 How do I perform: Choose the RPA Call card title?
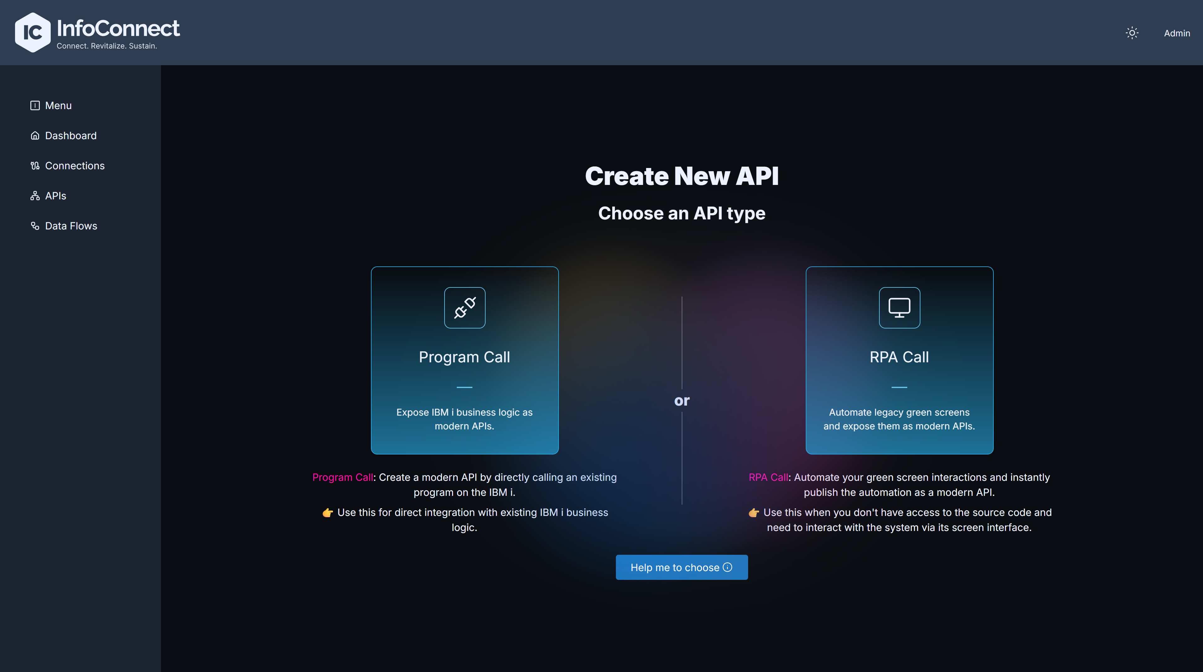tap(899, 357)
